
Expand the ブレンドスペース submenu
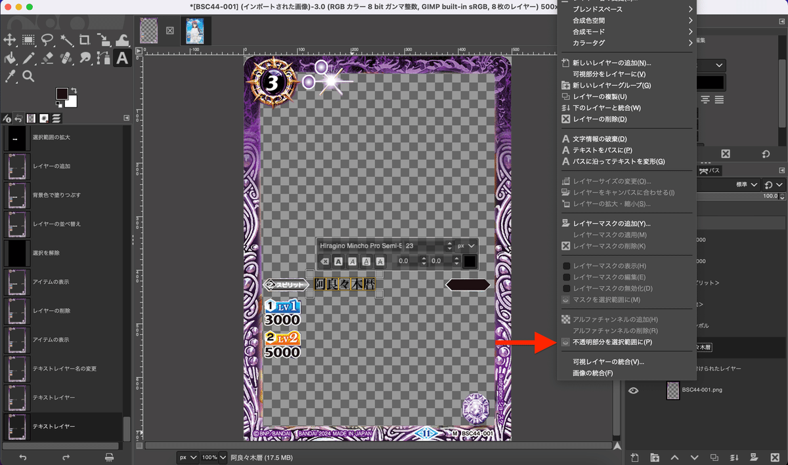pos(626,9)
